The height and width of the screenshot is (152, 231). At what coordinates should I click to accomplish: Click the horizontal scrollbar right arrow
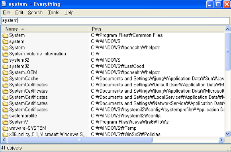tap(221, 140)
